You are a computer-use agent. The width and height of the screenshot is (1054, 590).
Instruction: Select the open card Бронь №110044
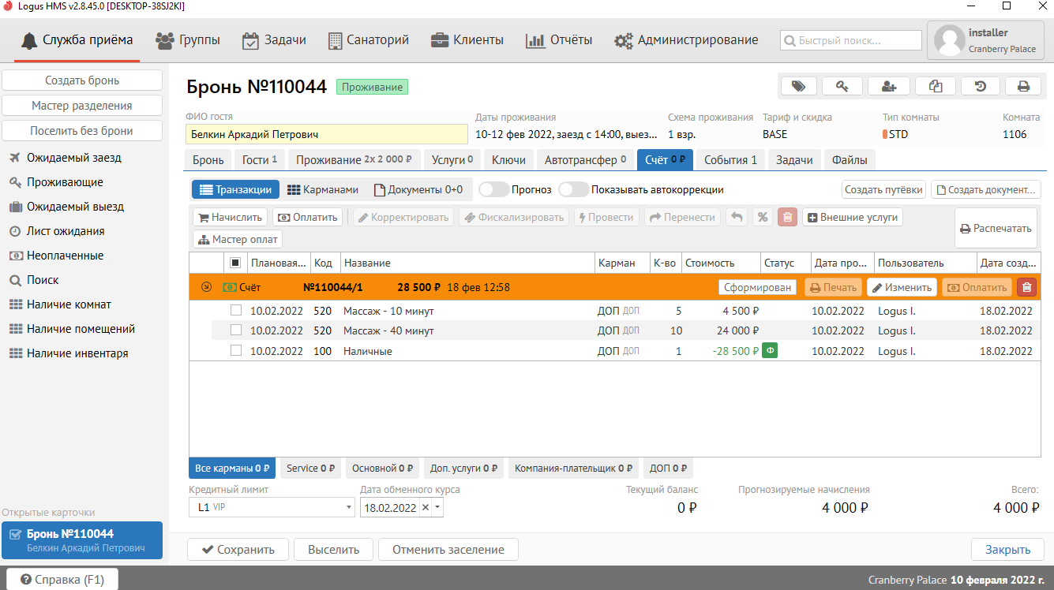pyautogui.click(x=82, y=540)
